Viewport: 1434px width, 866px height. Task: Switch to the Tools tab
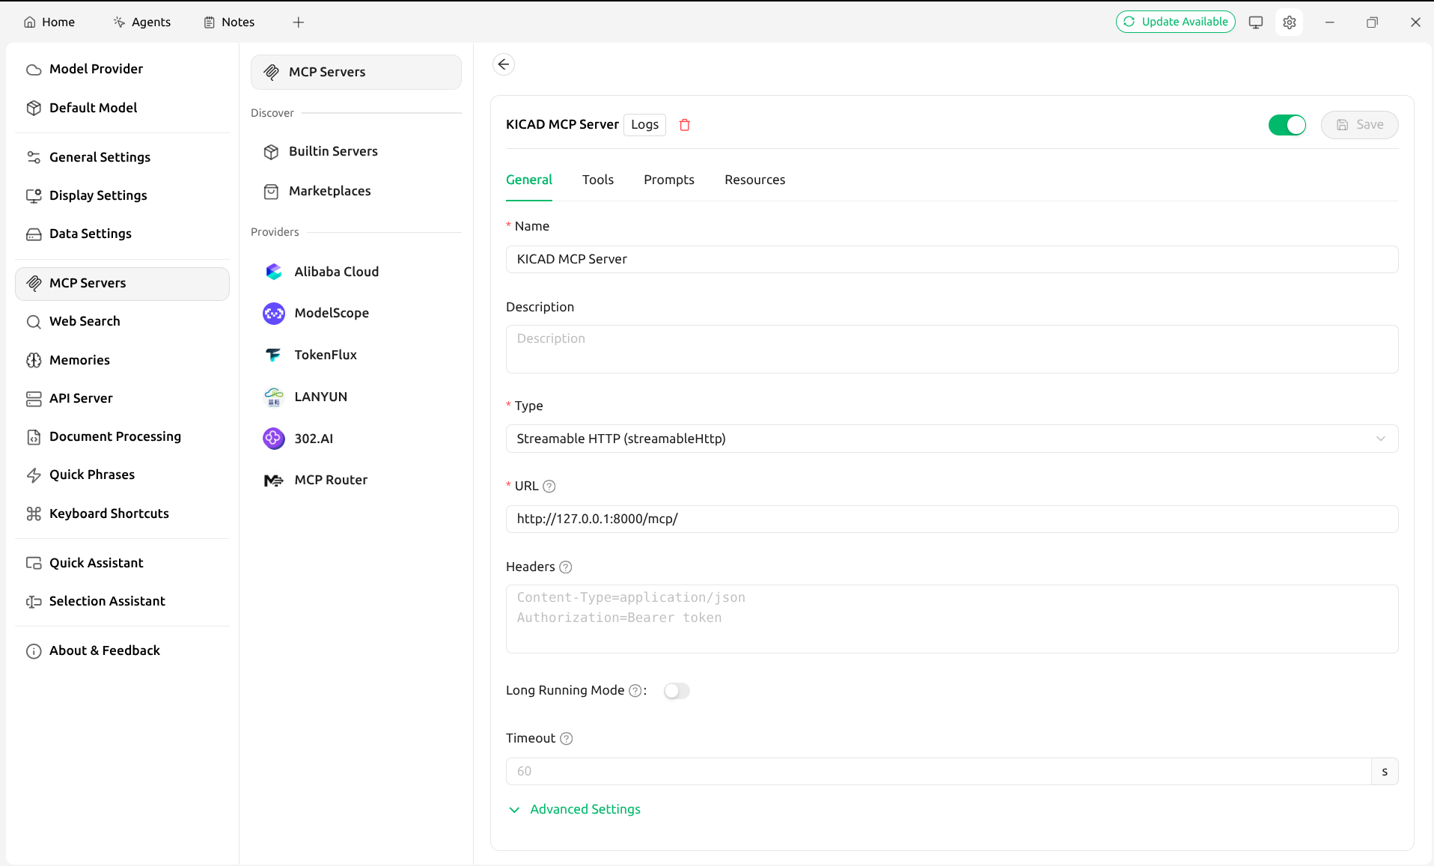point(597,180)
